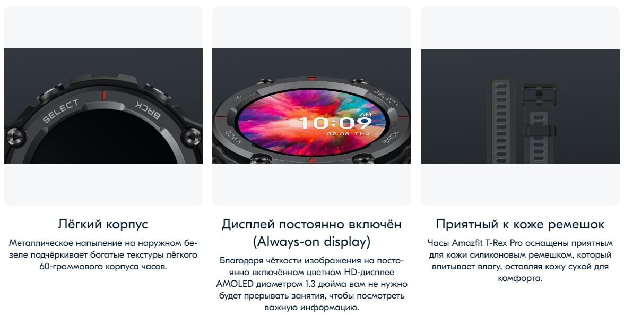Click the strap keeper loop on the buckle strap

539,130
